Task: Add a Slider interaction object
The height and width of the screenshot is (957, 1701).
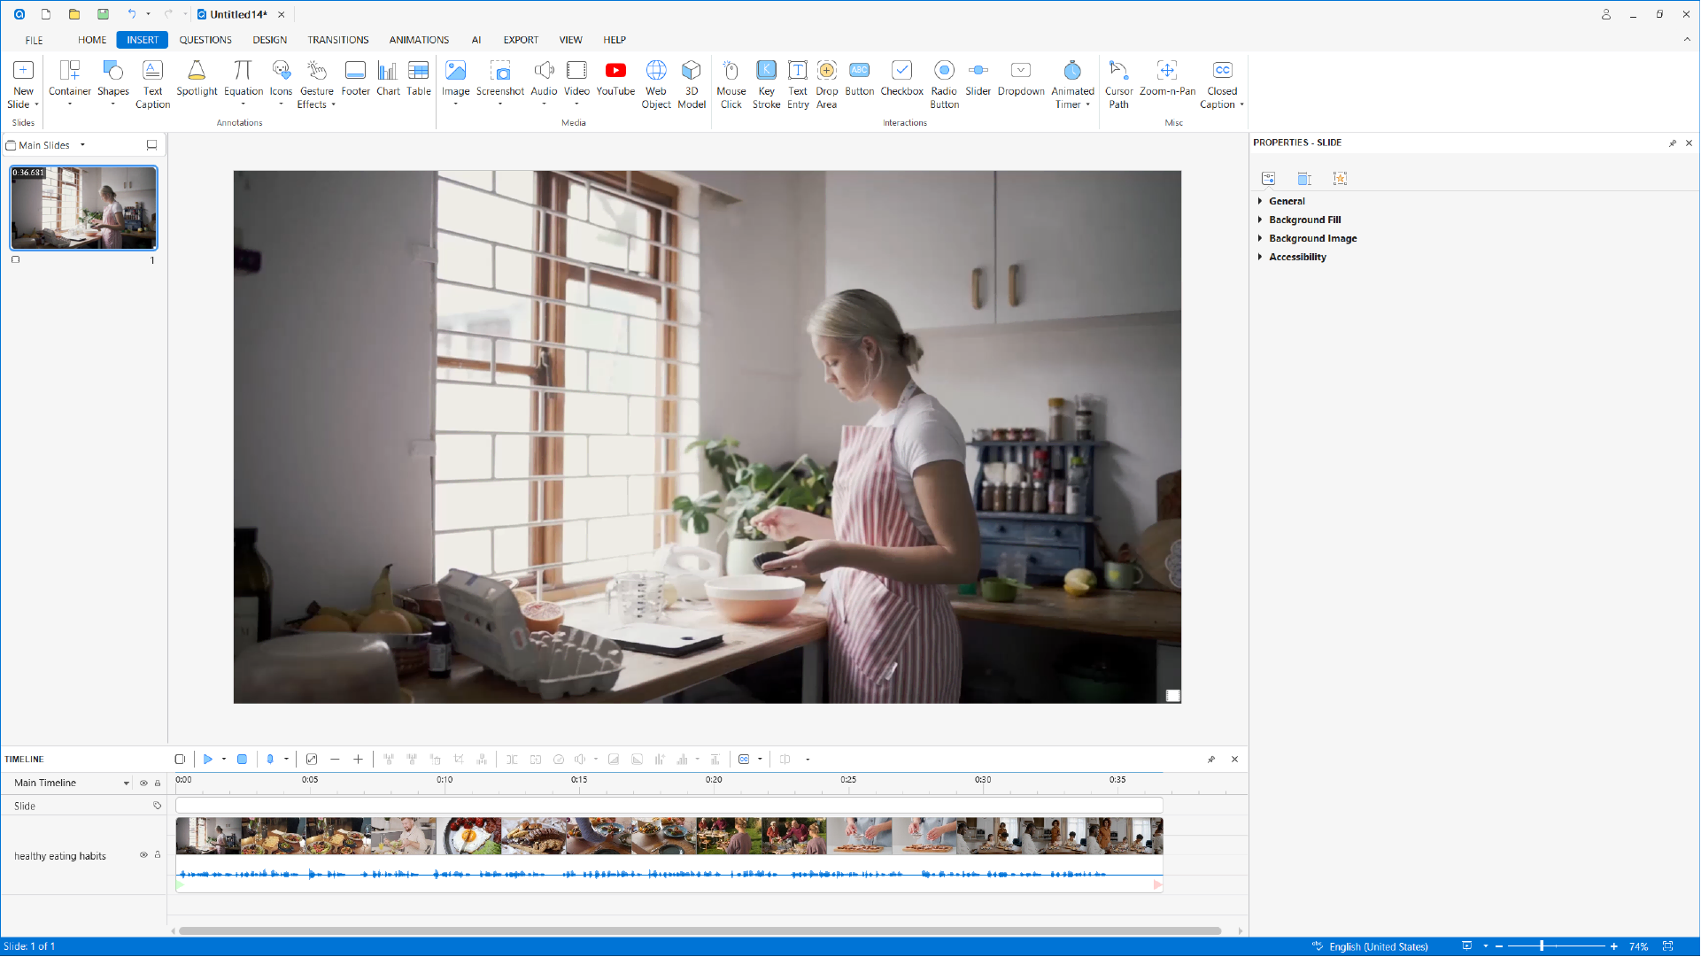Action: pyautogui.click(x=978, y=78)
